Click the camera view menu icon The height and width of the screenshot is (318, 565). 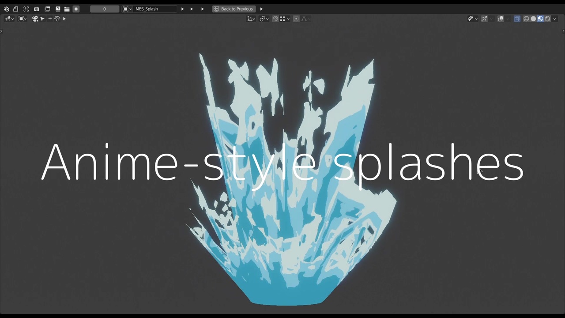point(35,19)
